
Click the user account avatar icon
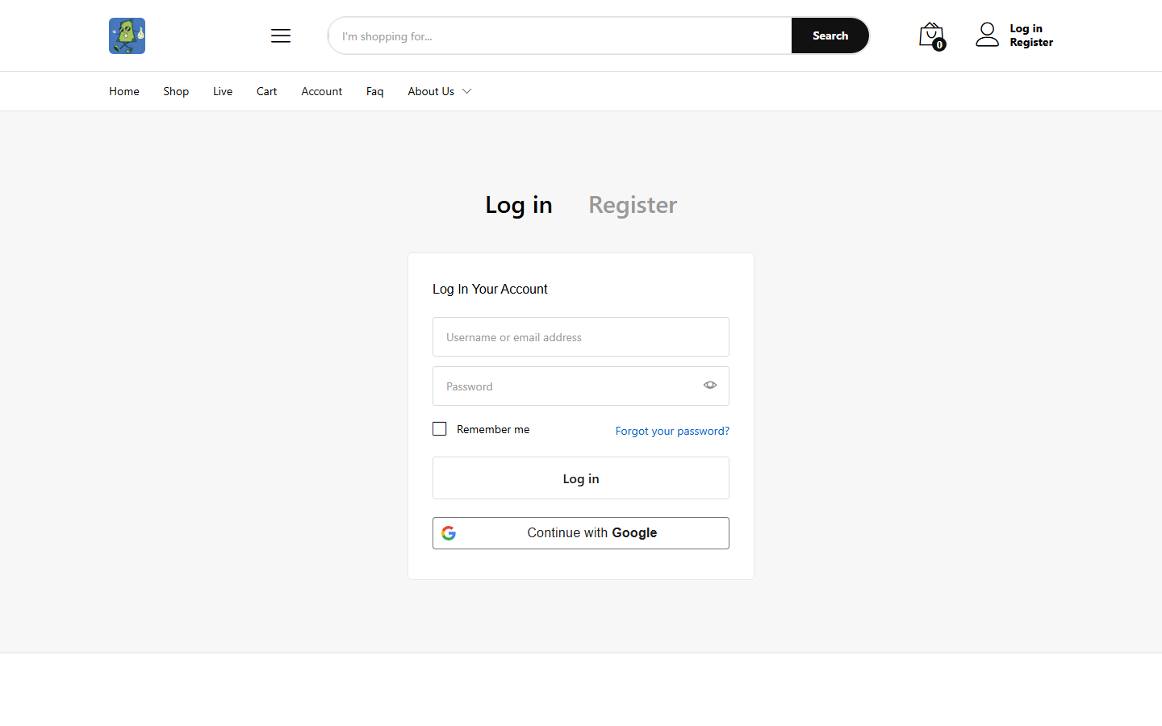tap(987, 35)
